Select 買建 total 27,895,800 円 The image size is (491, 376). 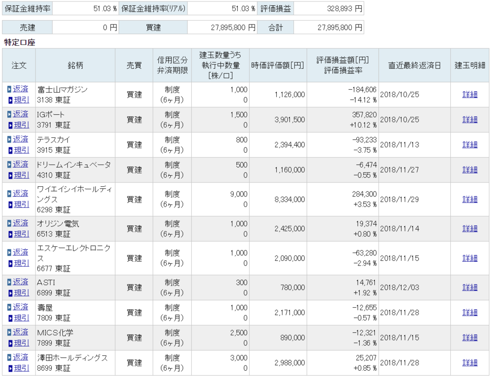pyautogui.click(x=233, y=27)
